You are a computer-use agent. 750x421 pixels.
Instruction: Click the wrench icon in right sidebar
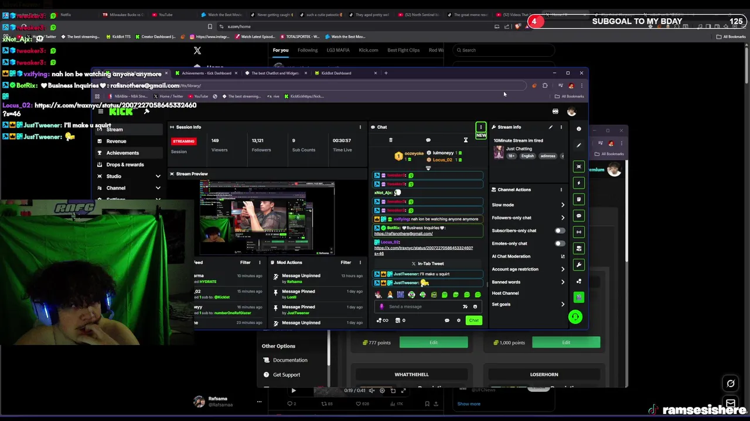click(579, 265)
